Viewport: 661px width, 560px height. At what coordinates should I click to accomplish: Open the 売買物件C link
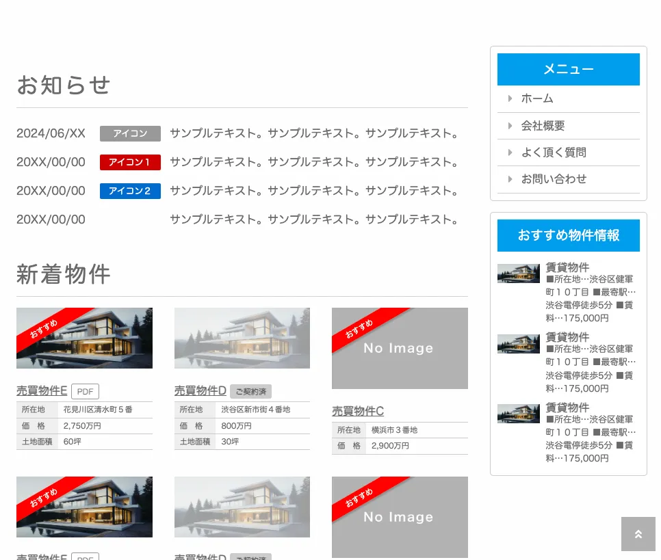click(x=358, y=411)
